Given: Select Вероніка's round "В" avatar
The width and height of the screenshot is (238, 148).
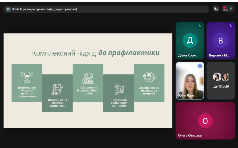Looking at the screenshot, I should 220,41.
